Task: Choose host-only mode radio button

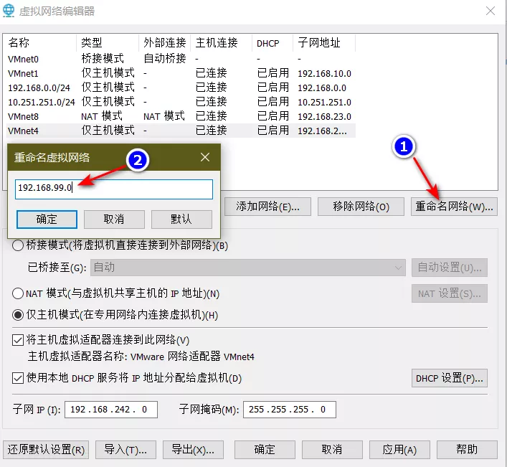Action: 18,315
